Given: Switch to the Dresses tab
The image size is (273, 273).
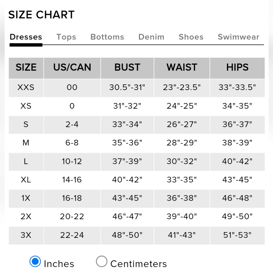Looking at the screenshot, I should click(x=26, y=37).
